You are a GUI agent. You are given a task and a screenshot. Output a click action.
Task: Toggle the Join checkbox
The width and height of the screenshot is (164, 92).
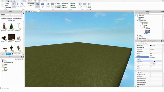coord(28,5)
